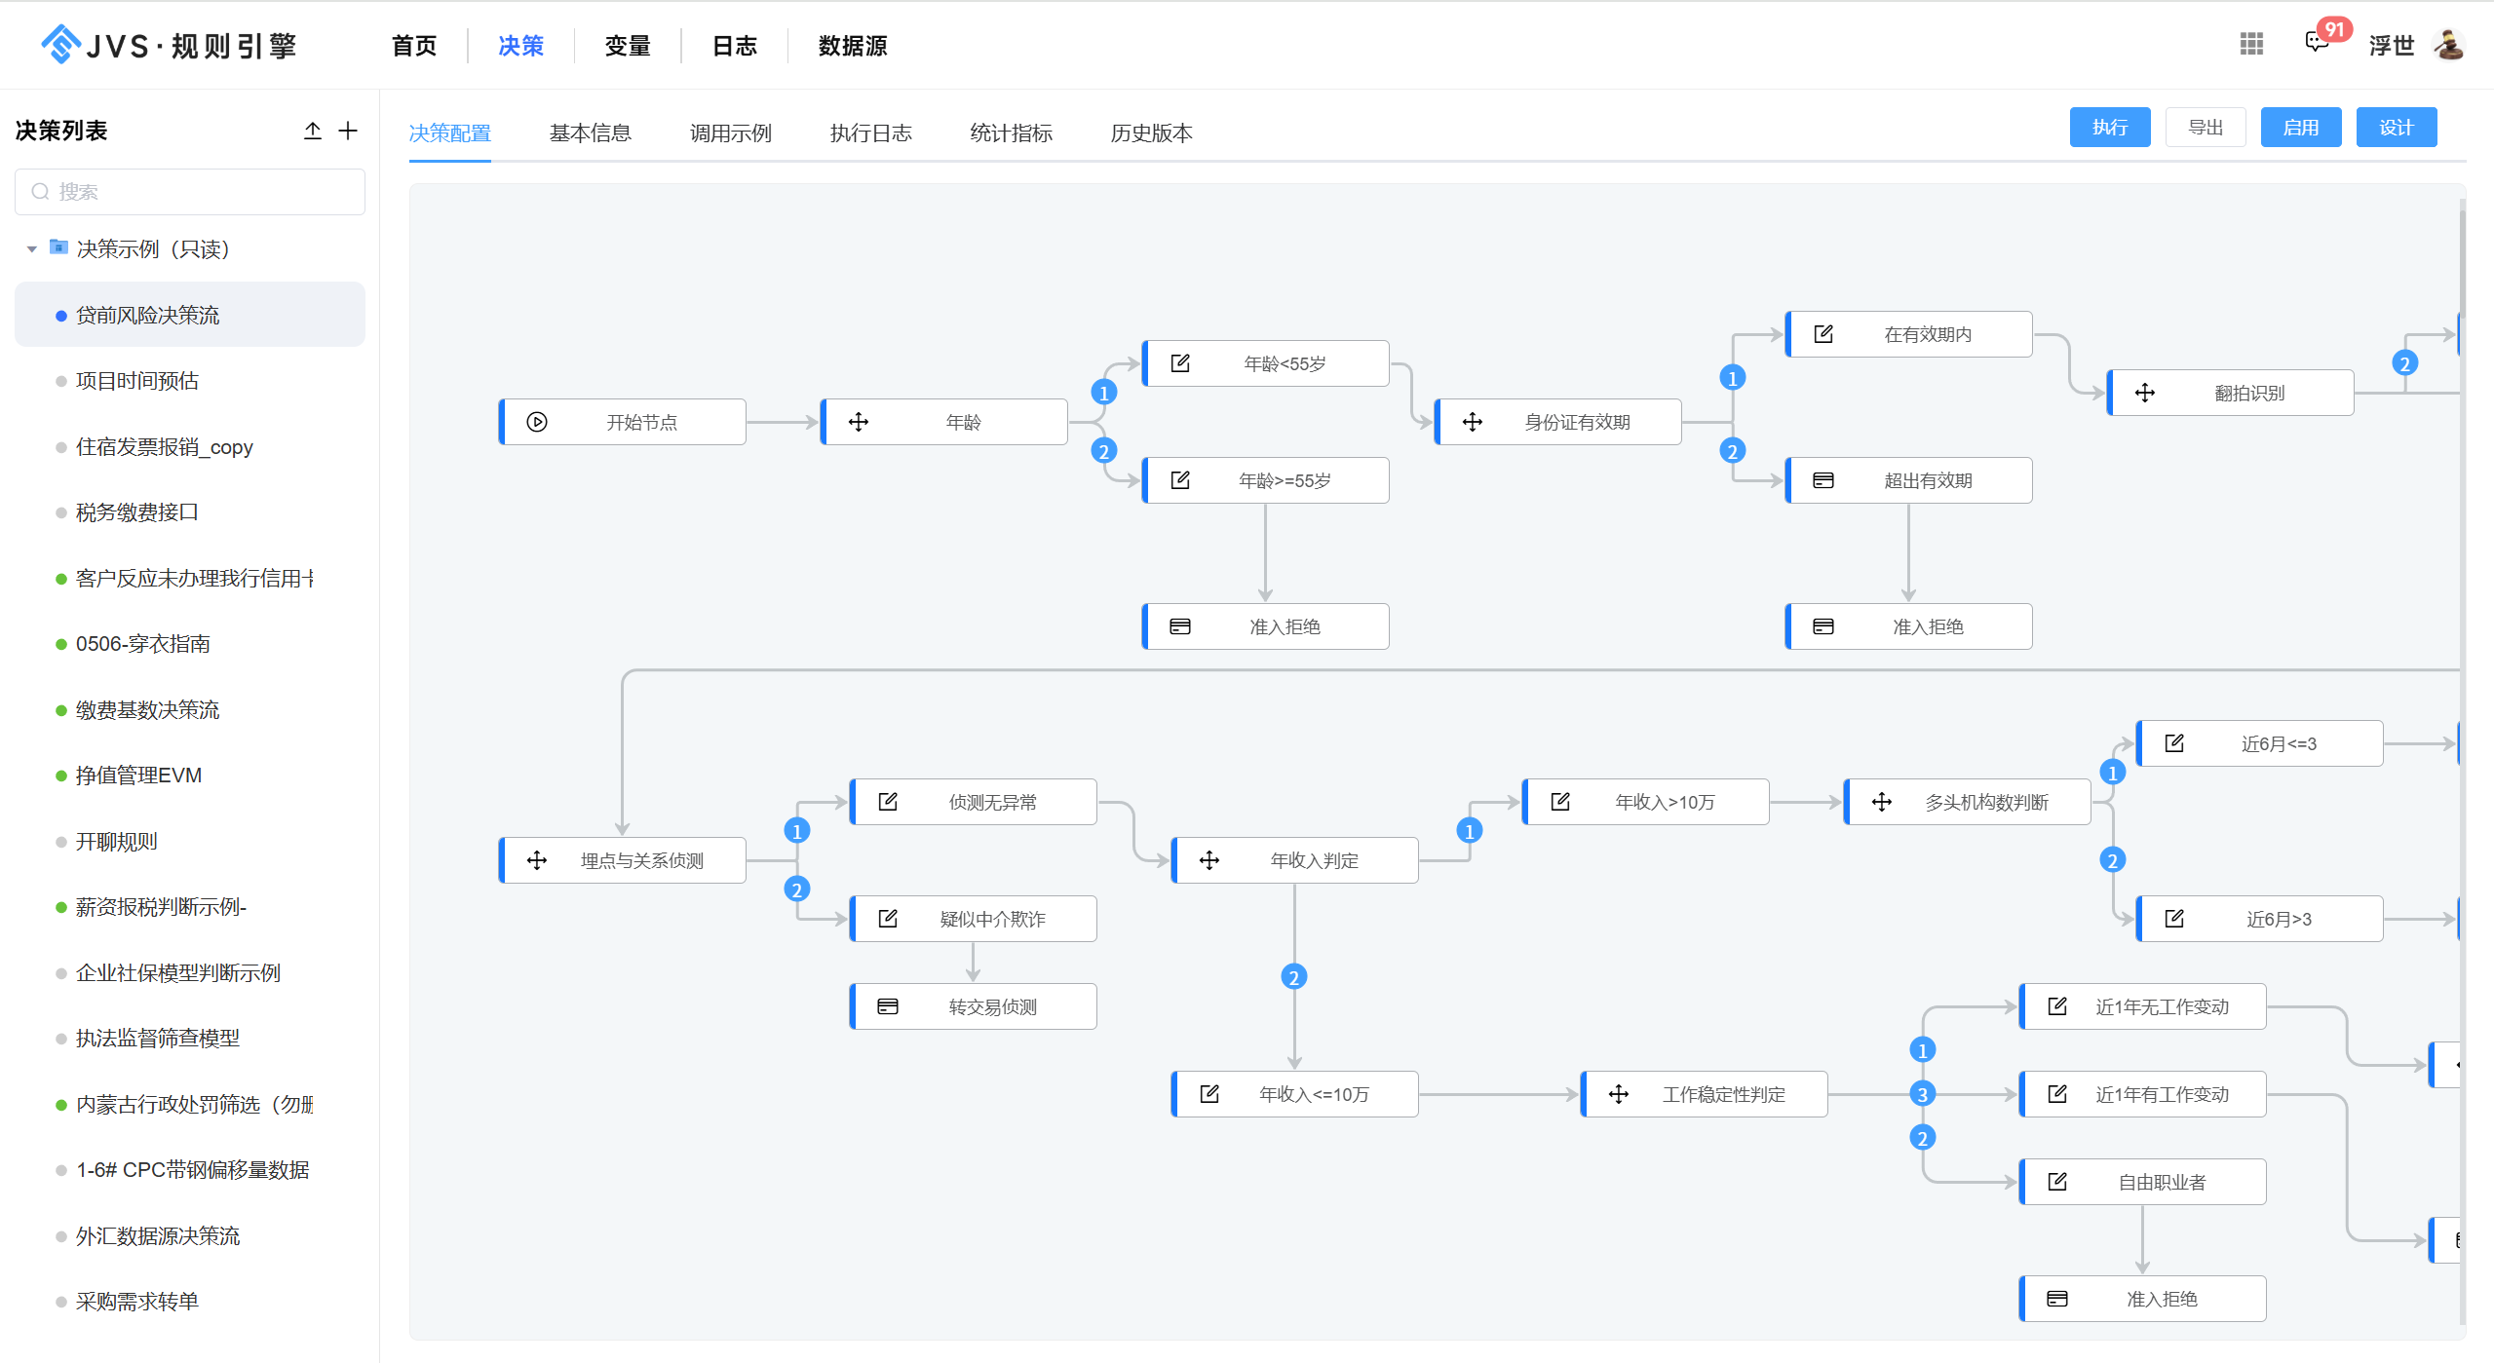This screenshot has width=2494, height=1363.
Task: Collapse the 决策示例（只读）folder tree
Action: 32,249
